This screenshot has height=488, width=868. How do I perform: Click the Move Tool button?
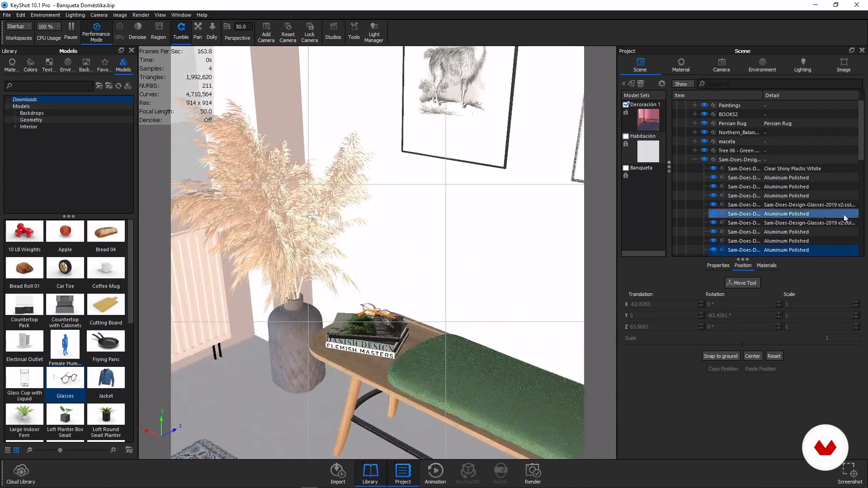click(x=742, y=283)
